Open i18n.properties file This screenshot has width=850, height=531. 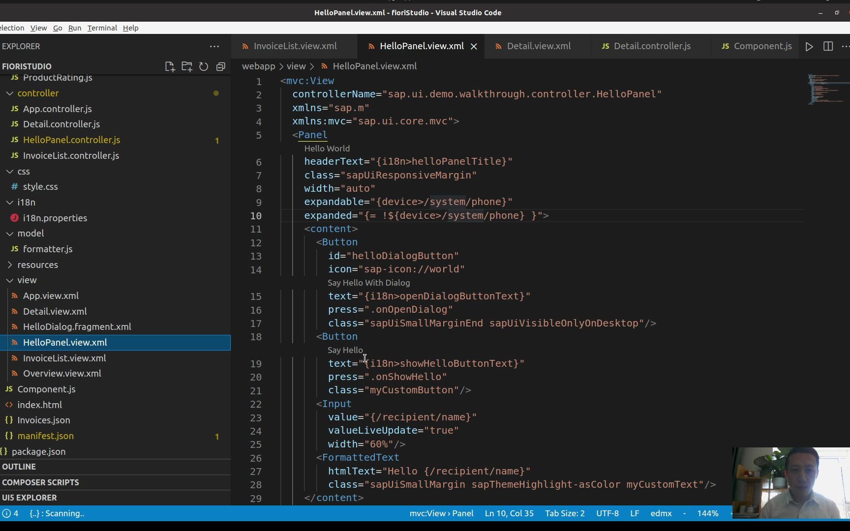click(55, 218)
